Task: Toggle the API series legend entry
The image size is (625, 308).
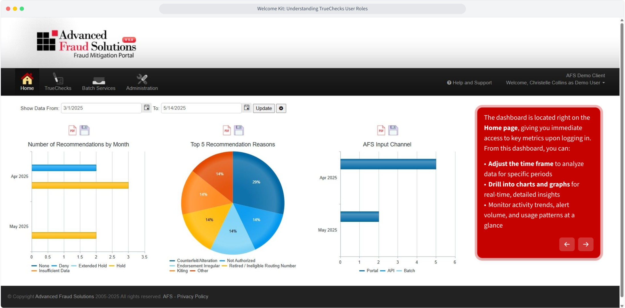Action: 387,271
